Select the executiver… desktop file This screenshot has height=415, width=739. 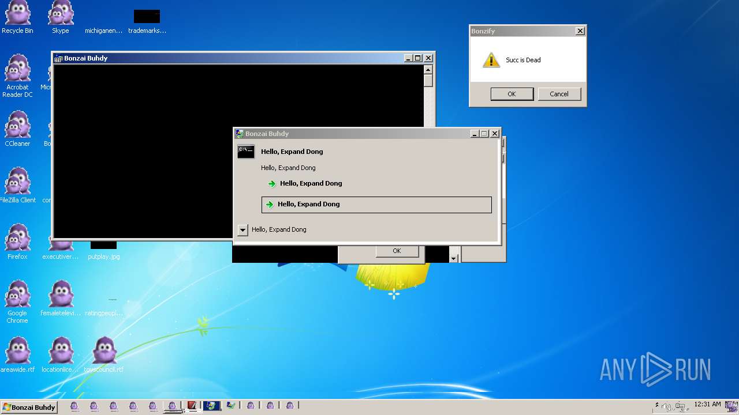(61, 251)
